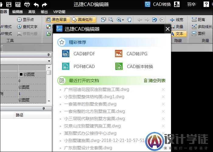The image size is (213, 152).
Task: Click the 最近打开的文档 header icon
Action: tap(62, 81)
